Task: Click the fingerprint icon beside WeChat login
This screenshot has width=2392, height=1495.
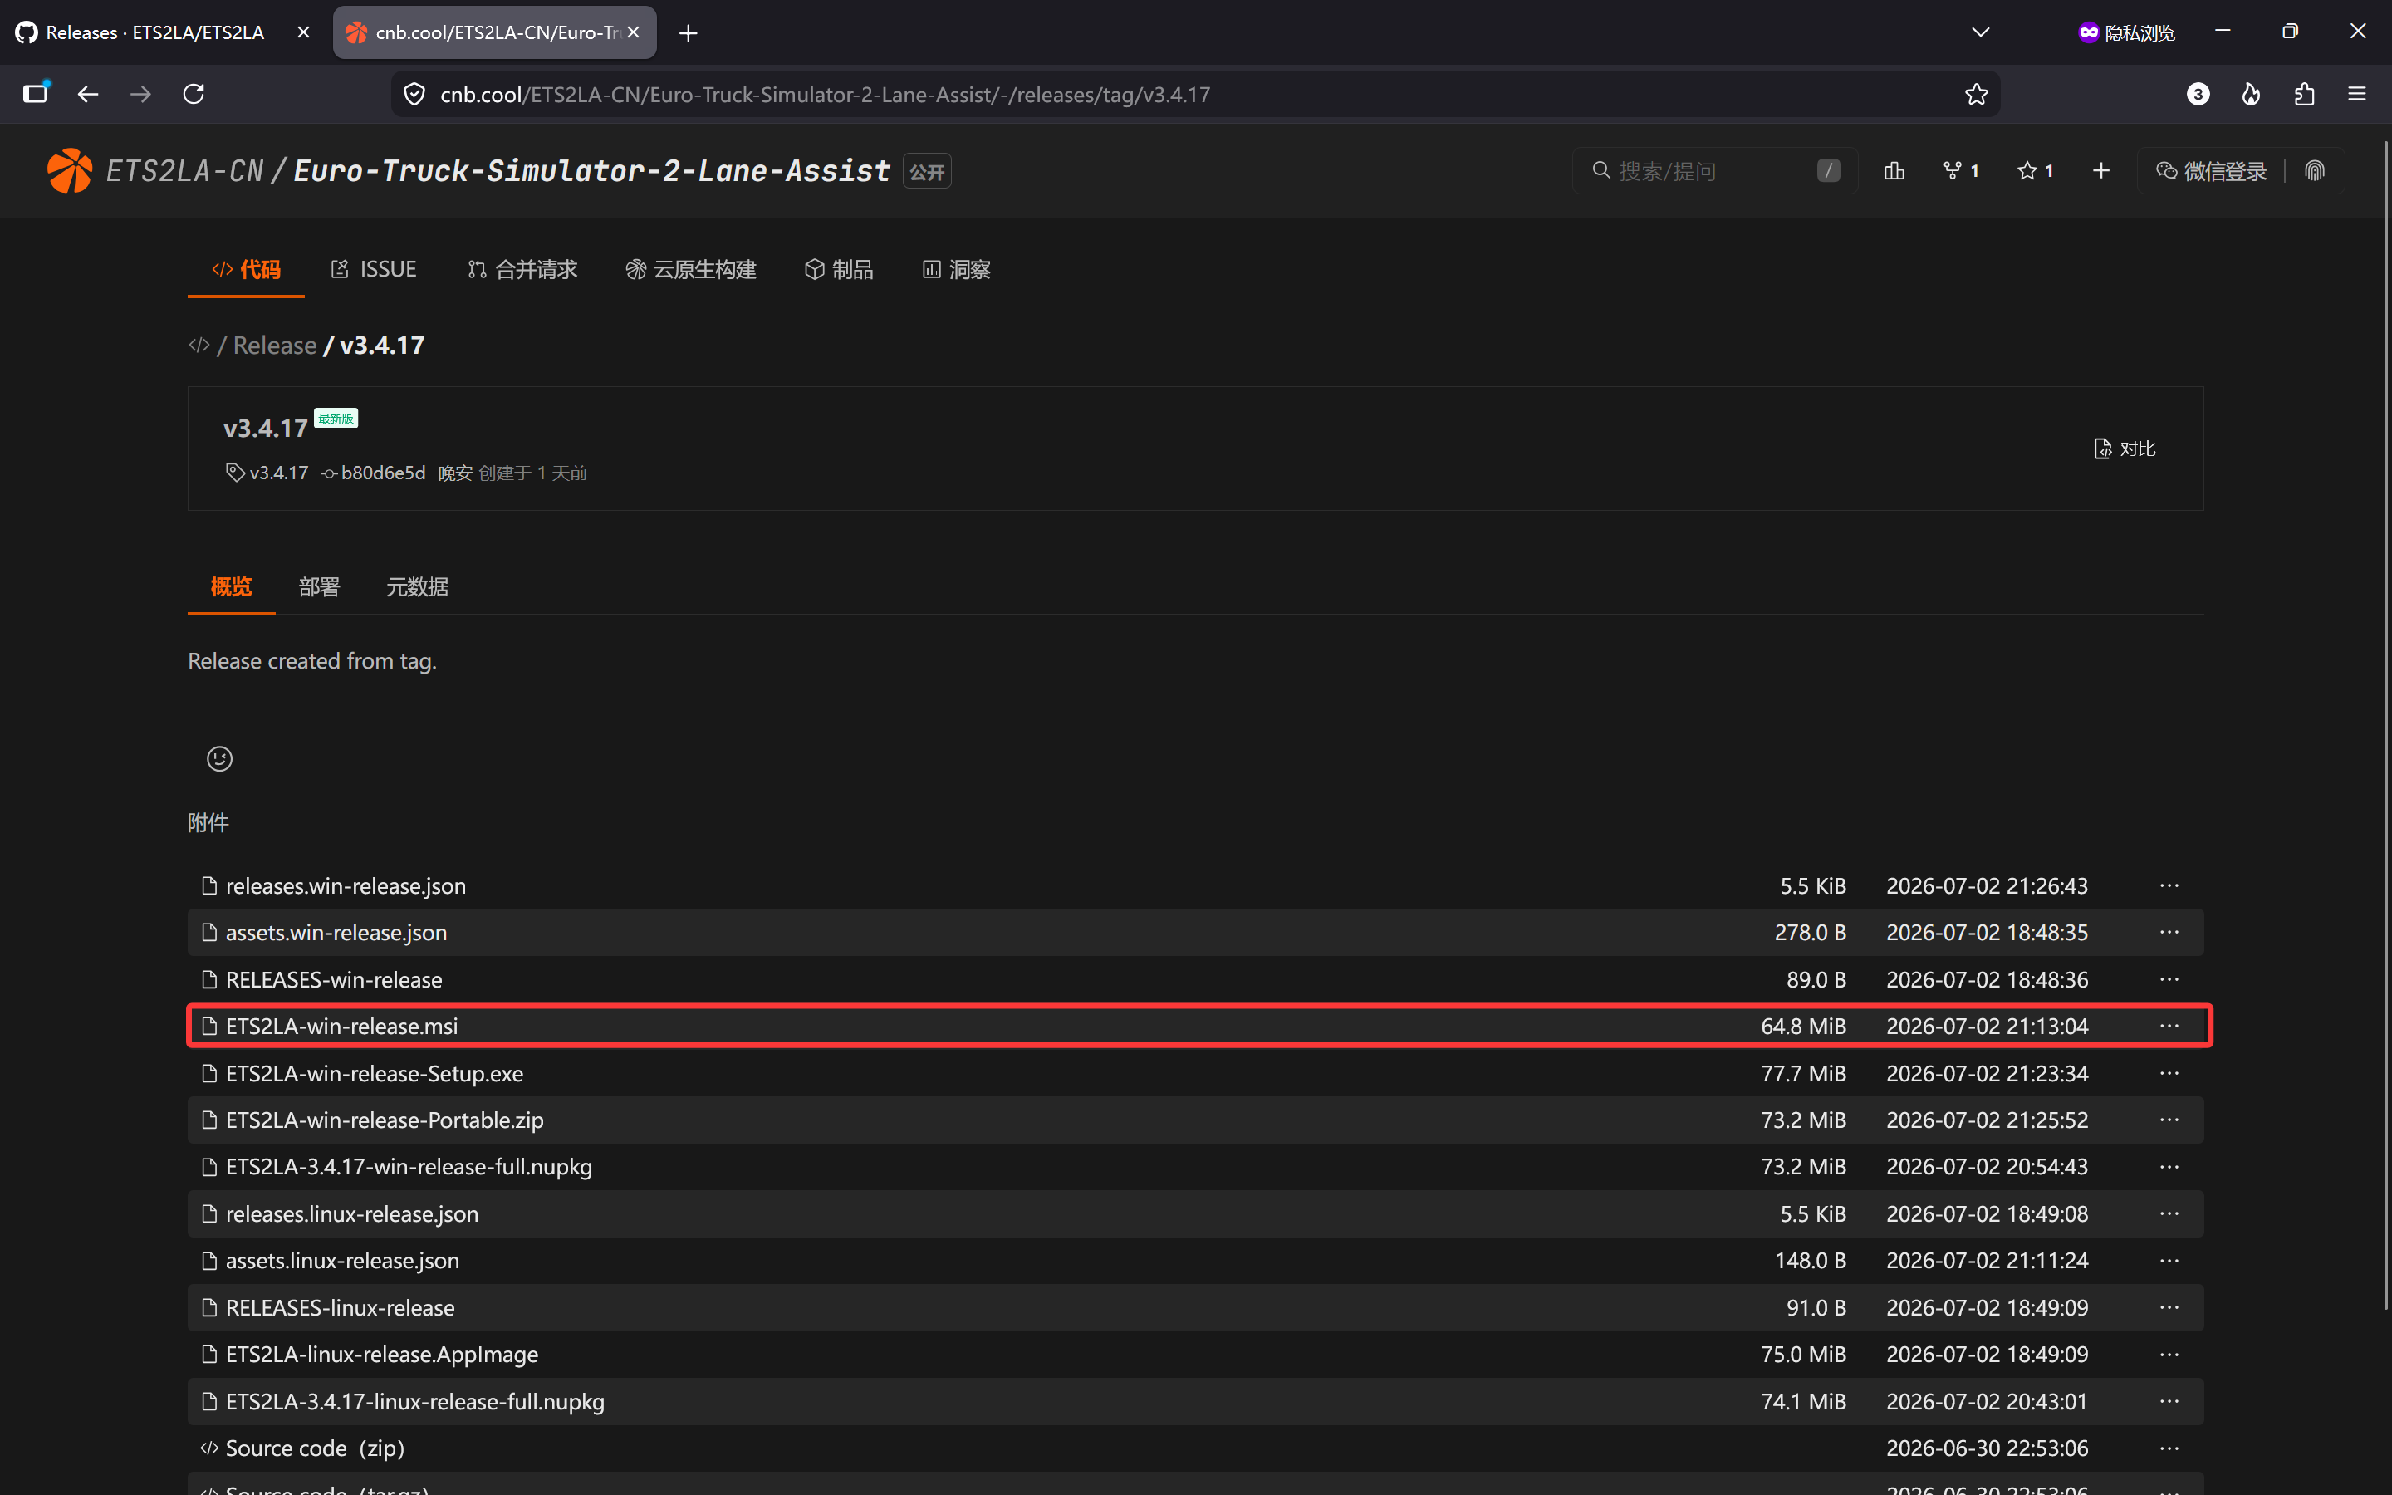Action: pyautogui.click(x=2314, y=170)
